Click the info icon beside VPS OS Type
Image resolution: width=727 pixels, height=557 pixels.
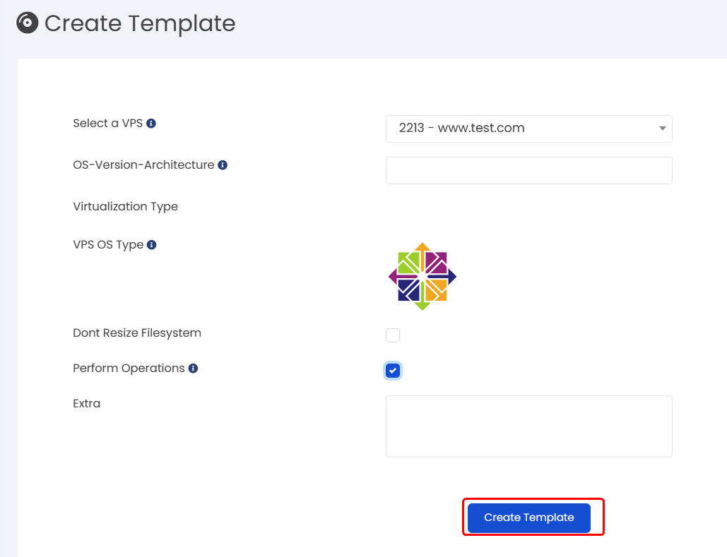tap(152, 245)
